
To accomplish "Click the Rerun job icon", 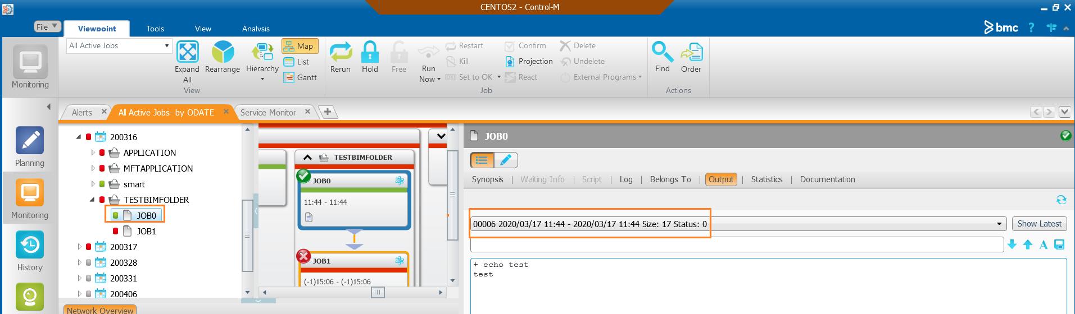I will point(341,52).
